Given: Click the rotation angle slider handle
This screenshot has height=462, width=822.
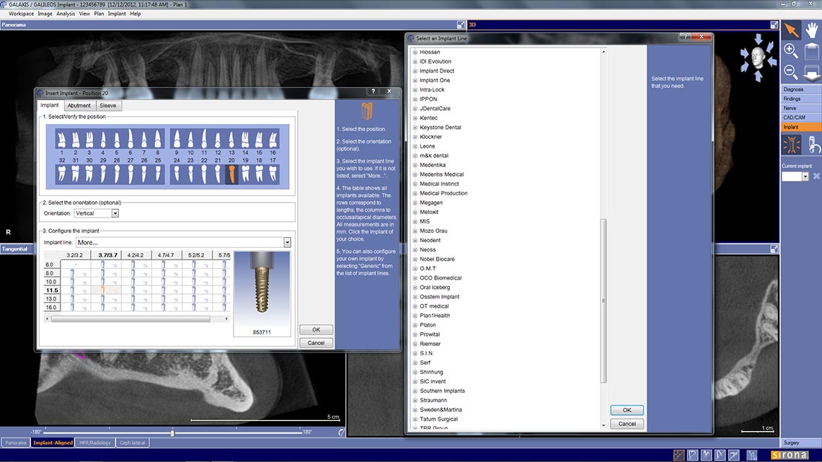Looking at the screenshot, I should [x=172, y=432].
